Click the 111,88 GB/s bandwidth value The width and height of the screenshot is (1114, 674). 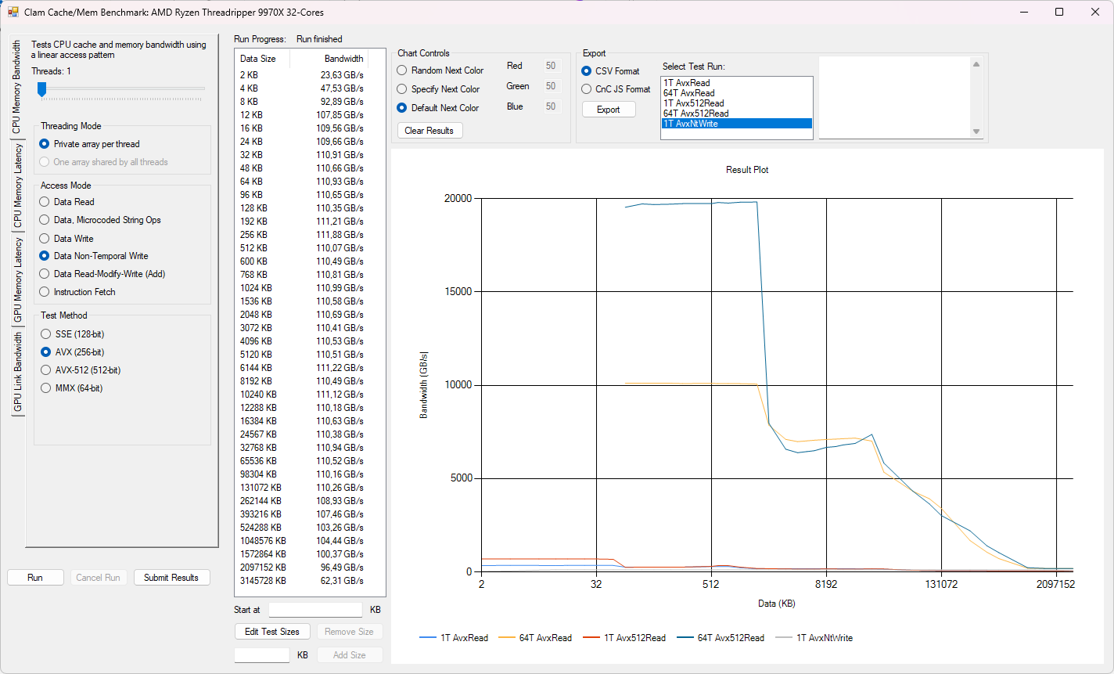coord(340,235)
